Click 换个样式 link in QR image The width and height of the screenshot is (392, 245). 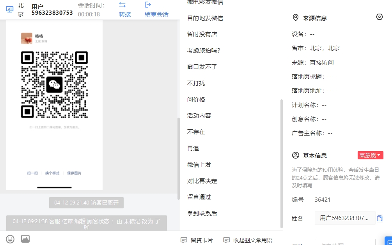(52, 173)
